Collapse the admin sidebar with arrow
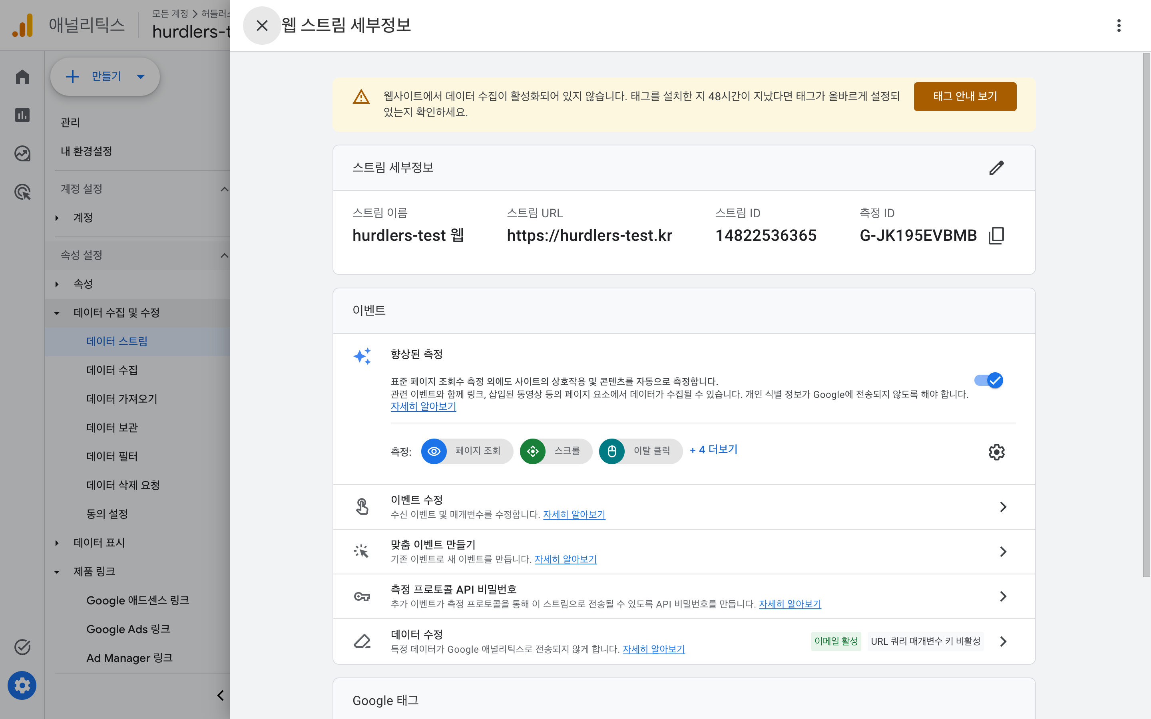The image size is (1151, 719). coord(220,695)
